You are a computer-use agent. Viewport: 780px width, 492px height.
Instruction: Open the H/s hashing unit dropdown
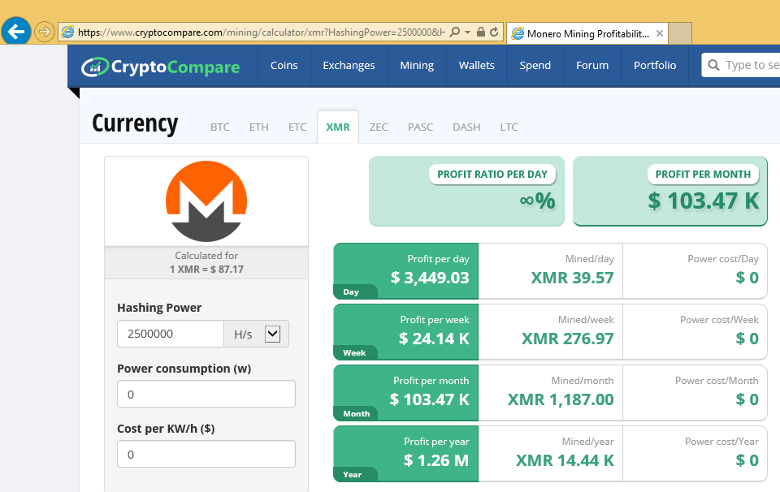tap(272, 333)
